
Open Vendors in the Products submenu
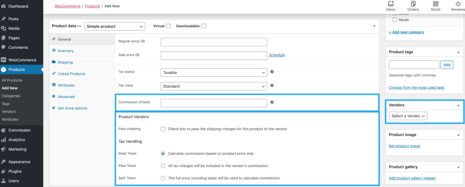(x=9, y=111)
